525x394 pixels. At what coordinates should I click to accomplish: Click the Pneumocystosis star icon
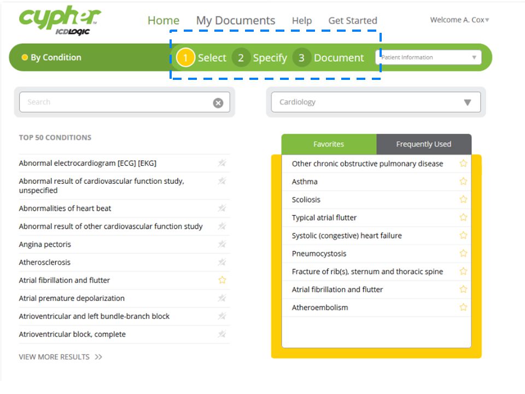463,253
